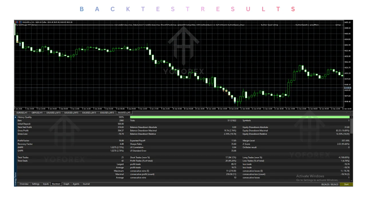Click the Ticks value 51121922

coord(232,121)
